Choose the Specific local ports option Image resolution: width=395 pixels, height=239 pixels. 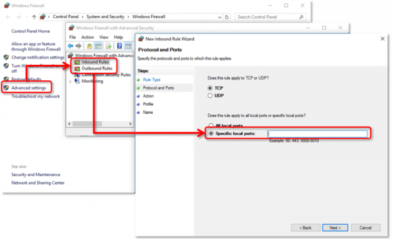(x=211, y=133)
